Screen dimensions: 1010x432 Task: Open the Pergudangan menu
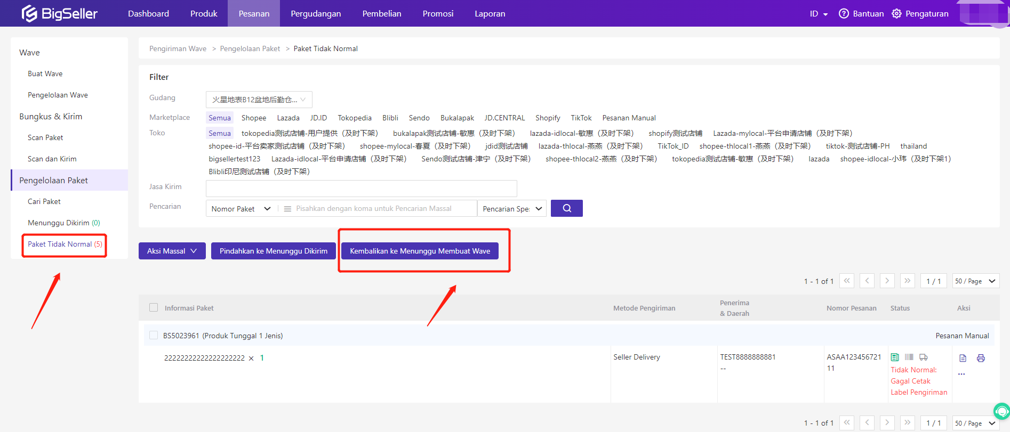pyautogui.click(x=316, y=13)
